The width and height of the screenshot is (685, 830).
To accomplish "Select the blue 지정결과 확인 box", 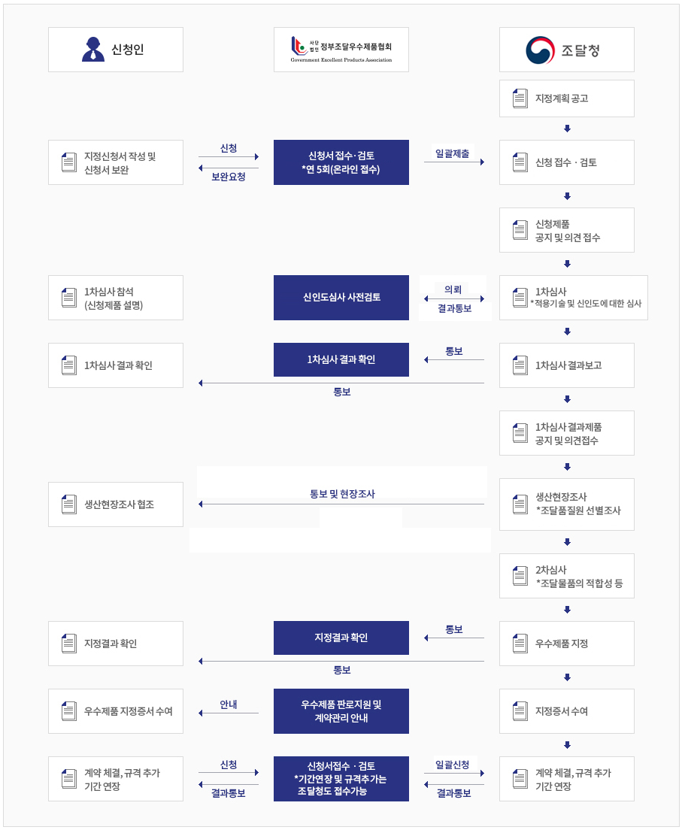I will point(341,638).
